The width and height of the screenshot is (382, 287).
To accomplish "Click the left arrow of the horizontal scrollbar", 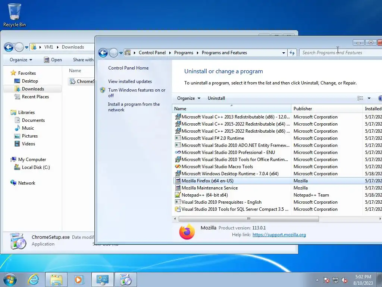I will click(175, 219).
